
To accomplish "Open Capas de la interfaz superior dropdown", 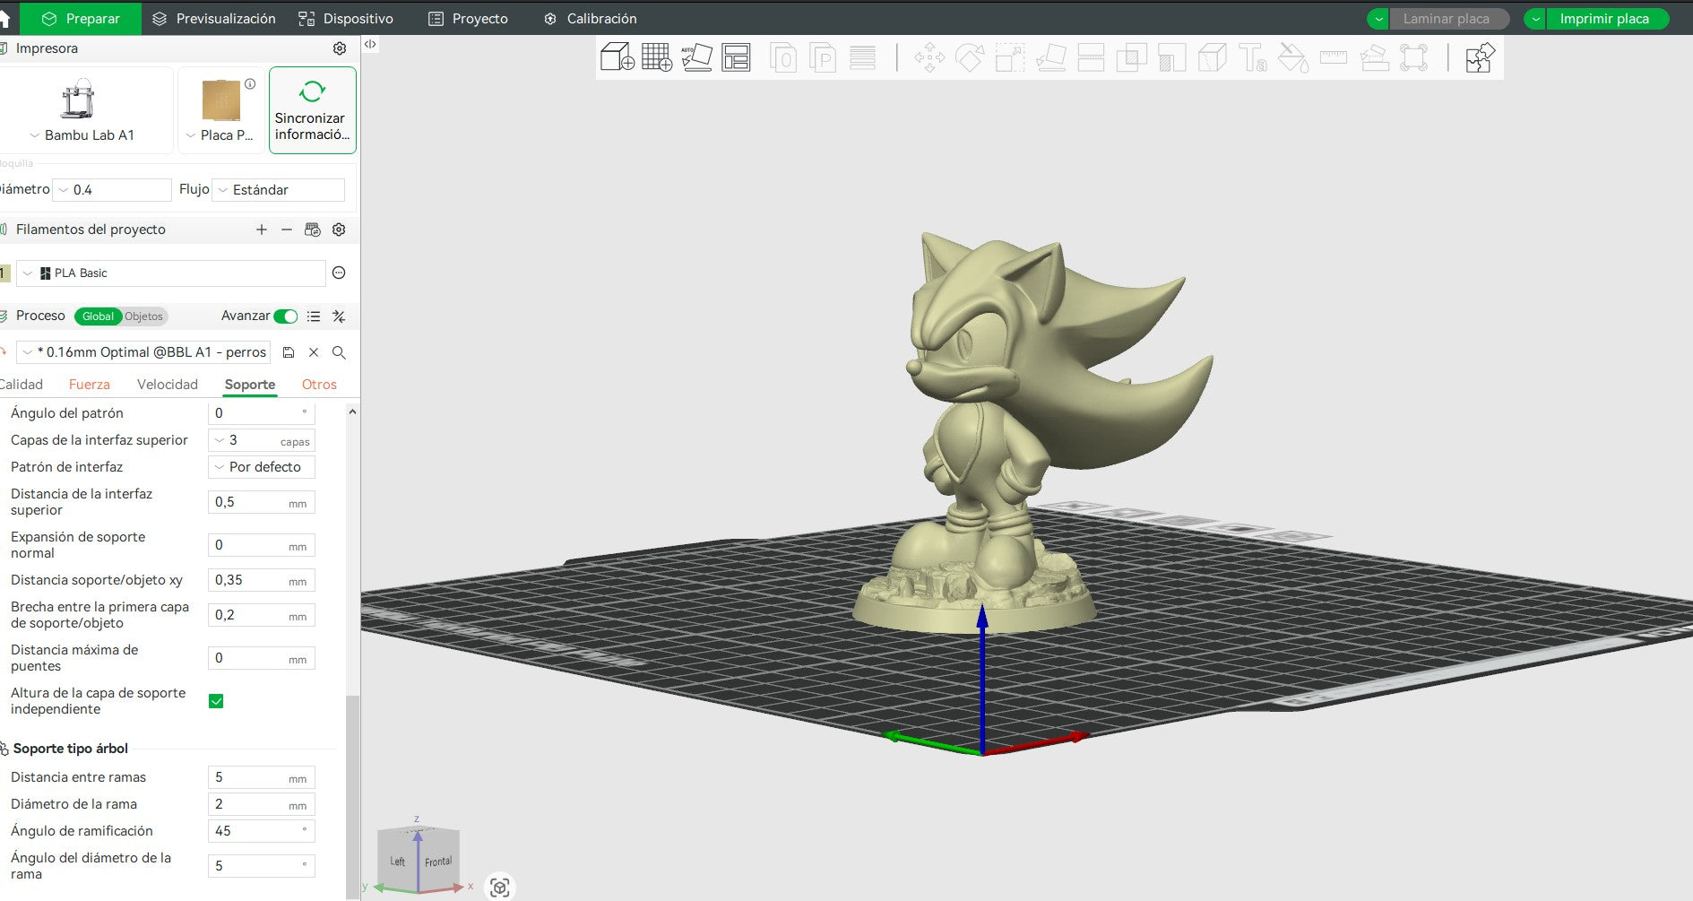I will (x=262, y=440).
